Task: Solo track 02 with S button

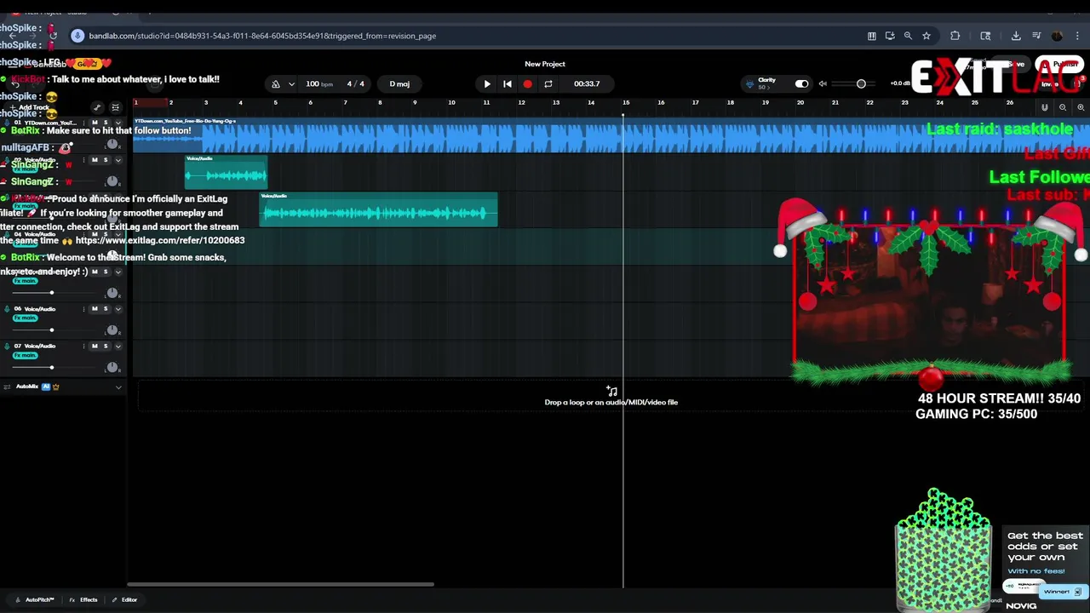Action: (x=106, y=160)
